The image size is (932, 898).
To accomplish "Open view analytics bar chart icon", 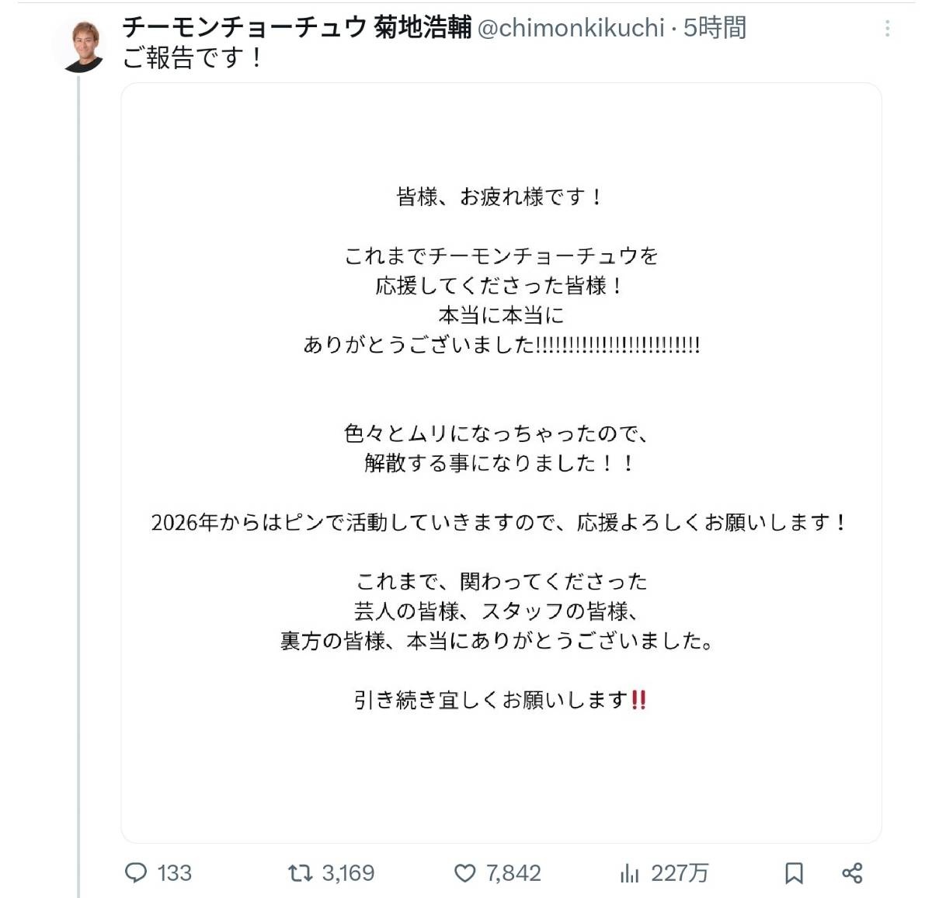I will point(629,873).
